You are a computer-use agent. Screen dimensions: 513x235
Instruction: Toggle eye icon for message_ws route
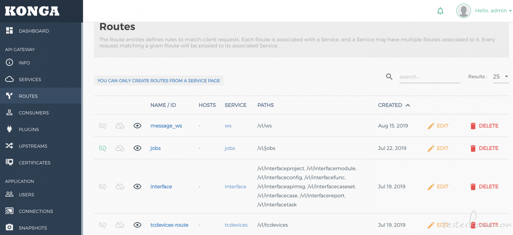coord(137,126)
